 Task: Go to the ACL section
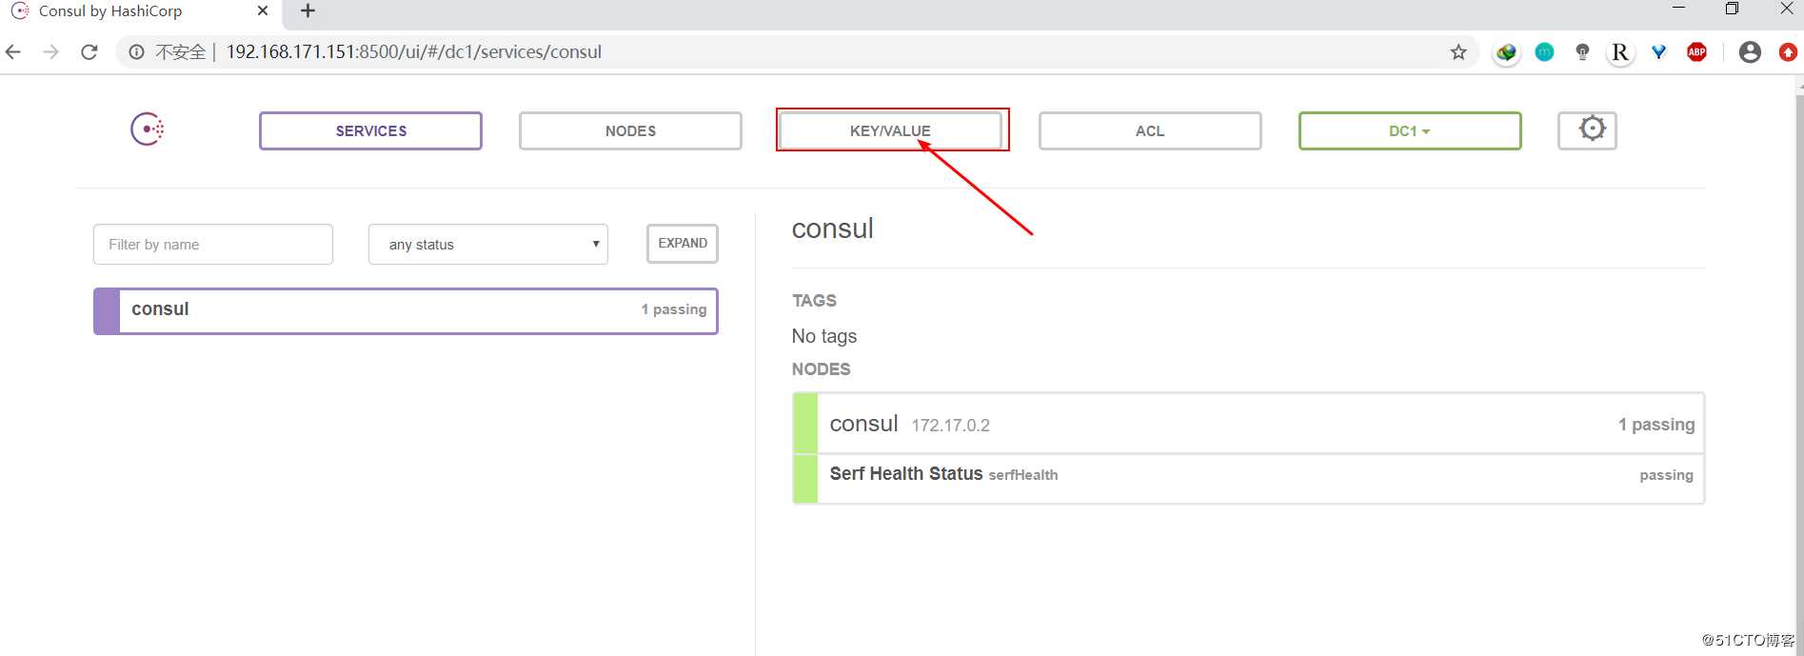[1150, 131]
